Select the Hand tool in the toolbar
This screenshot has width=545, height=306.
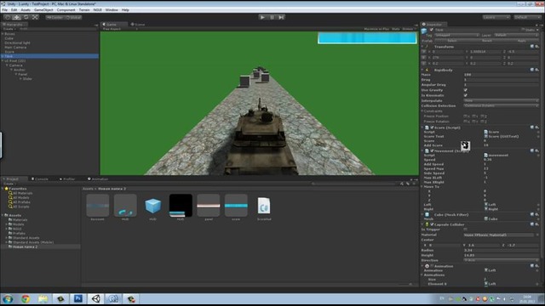click(x=8, y=17)
